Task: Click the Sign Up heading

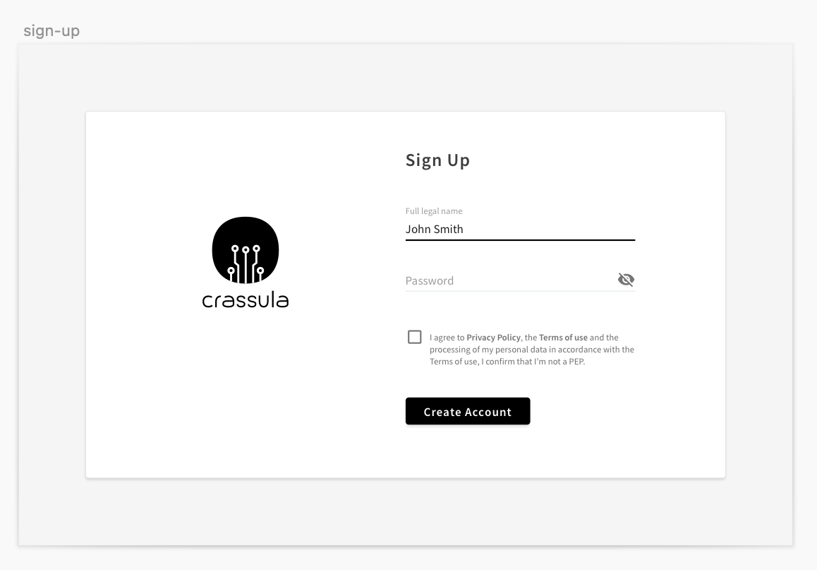Action: (437, 160)
